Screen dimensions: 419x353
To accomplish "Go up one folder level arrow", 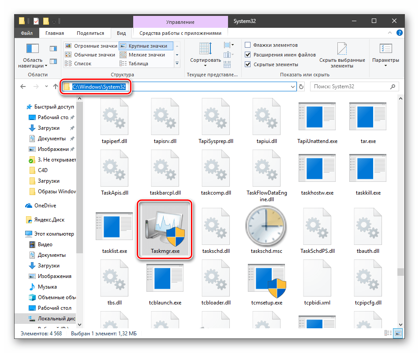I will click(55, 87).
